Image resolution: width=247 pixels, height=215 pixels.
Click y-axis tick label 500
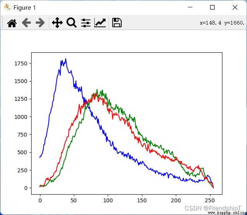22,152
